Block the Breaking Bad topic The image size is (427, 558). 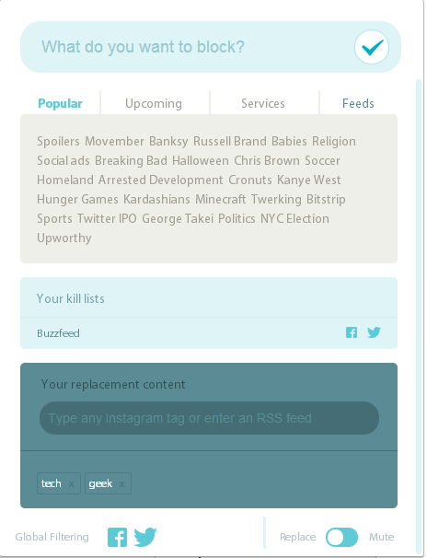131,160
